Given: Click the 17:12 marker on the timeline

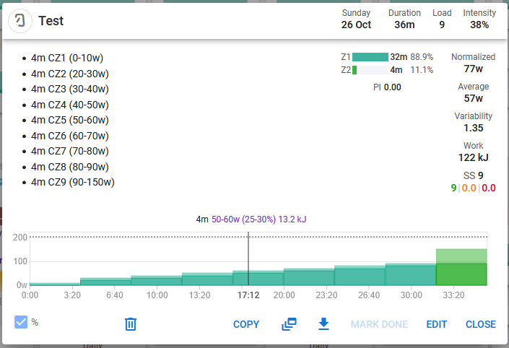Looking at the screenshot, I should (248, 295).
